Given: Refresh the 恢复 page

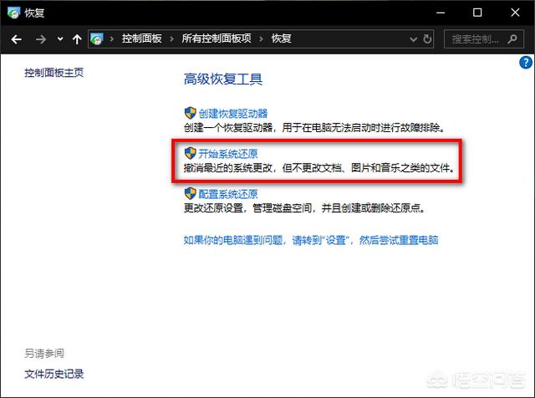Looking at the screenshot, I should (x=427, y=39).
